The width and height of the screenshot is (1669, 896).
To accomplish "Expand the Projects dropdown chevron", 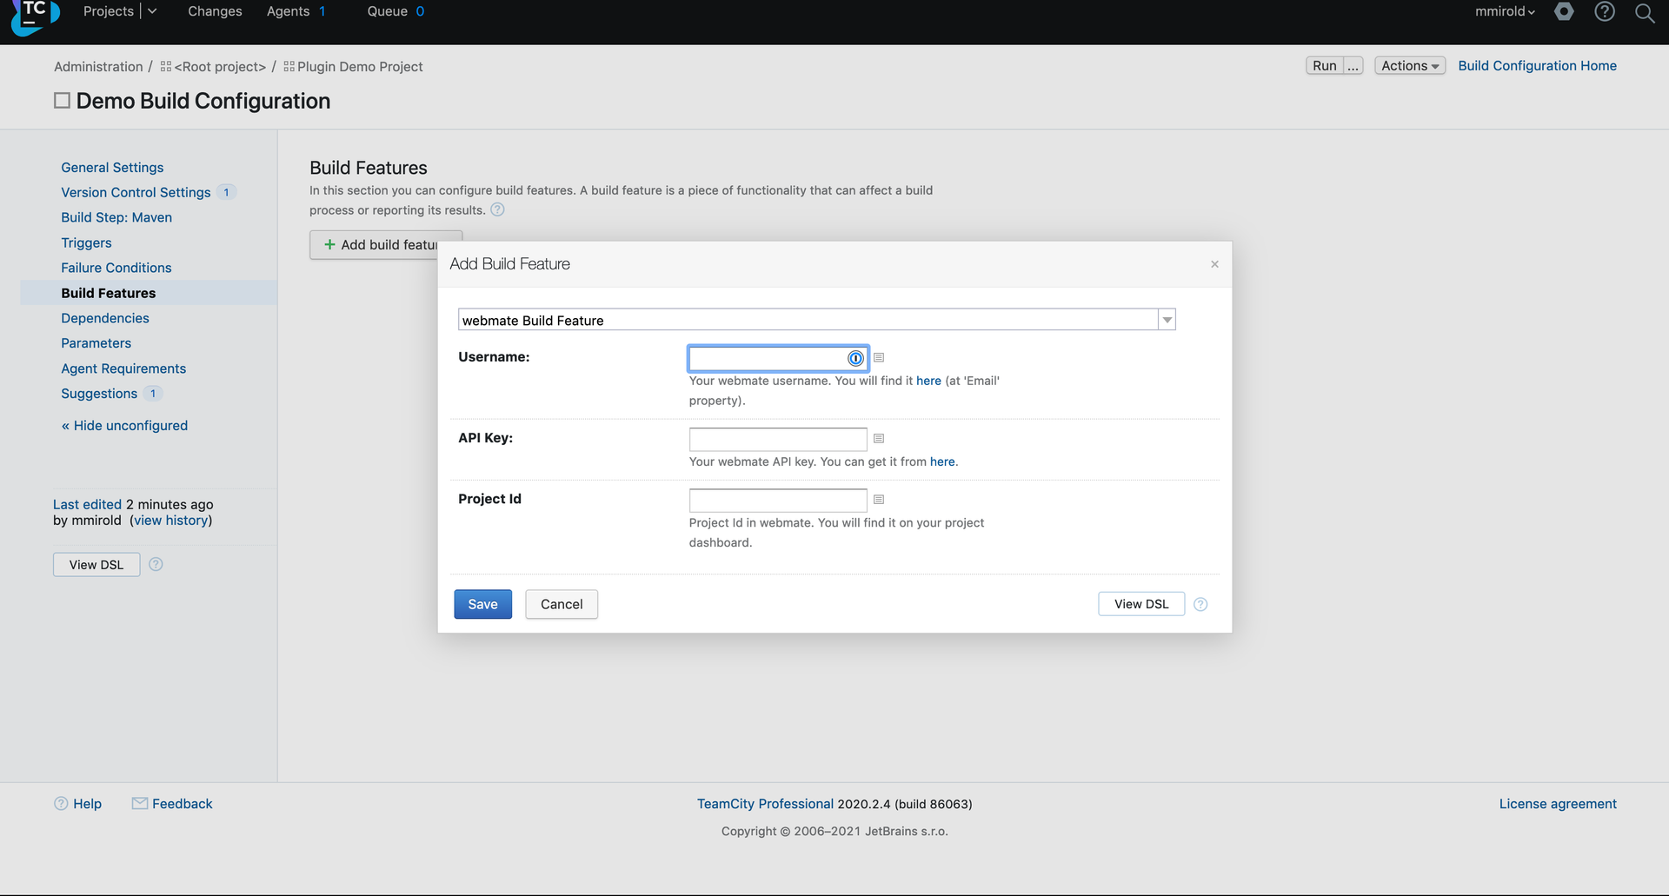I will [152, 11].
